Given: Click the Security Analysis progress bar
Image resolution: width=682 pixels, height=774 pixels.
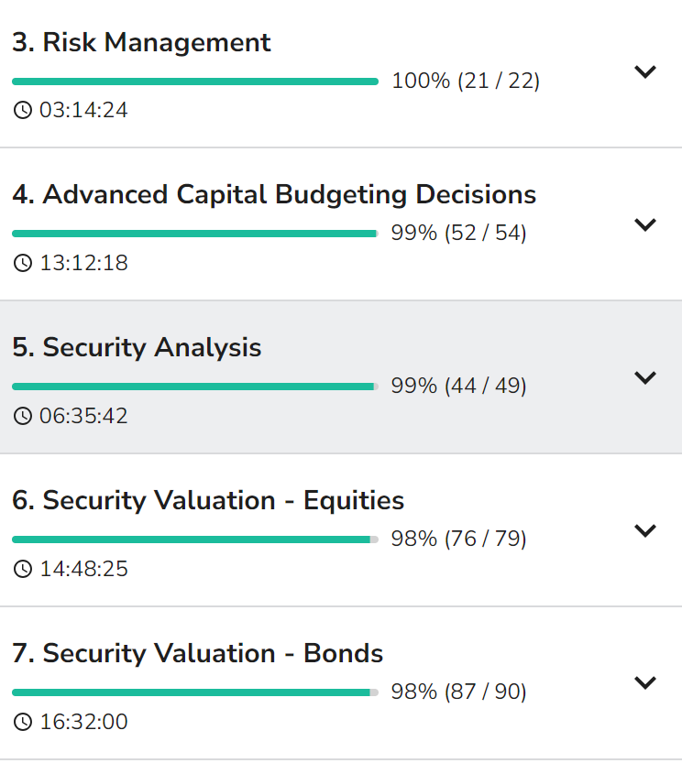Looking at the screenshot, I should tap(194, 387).
